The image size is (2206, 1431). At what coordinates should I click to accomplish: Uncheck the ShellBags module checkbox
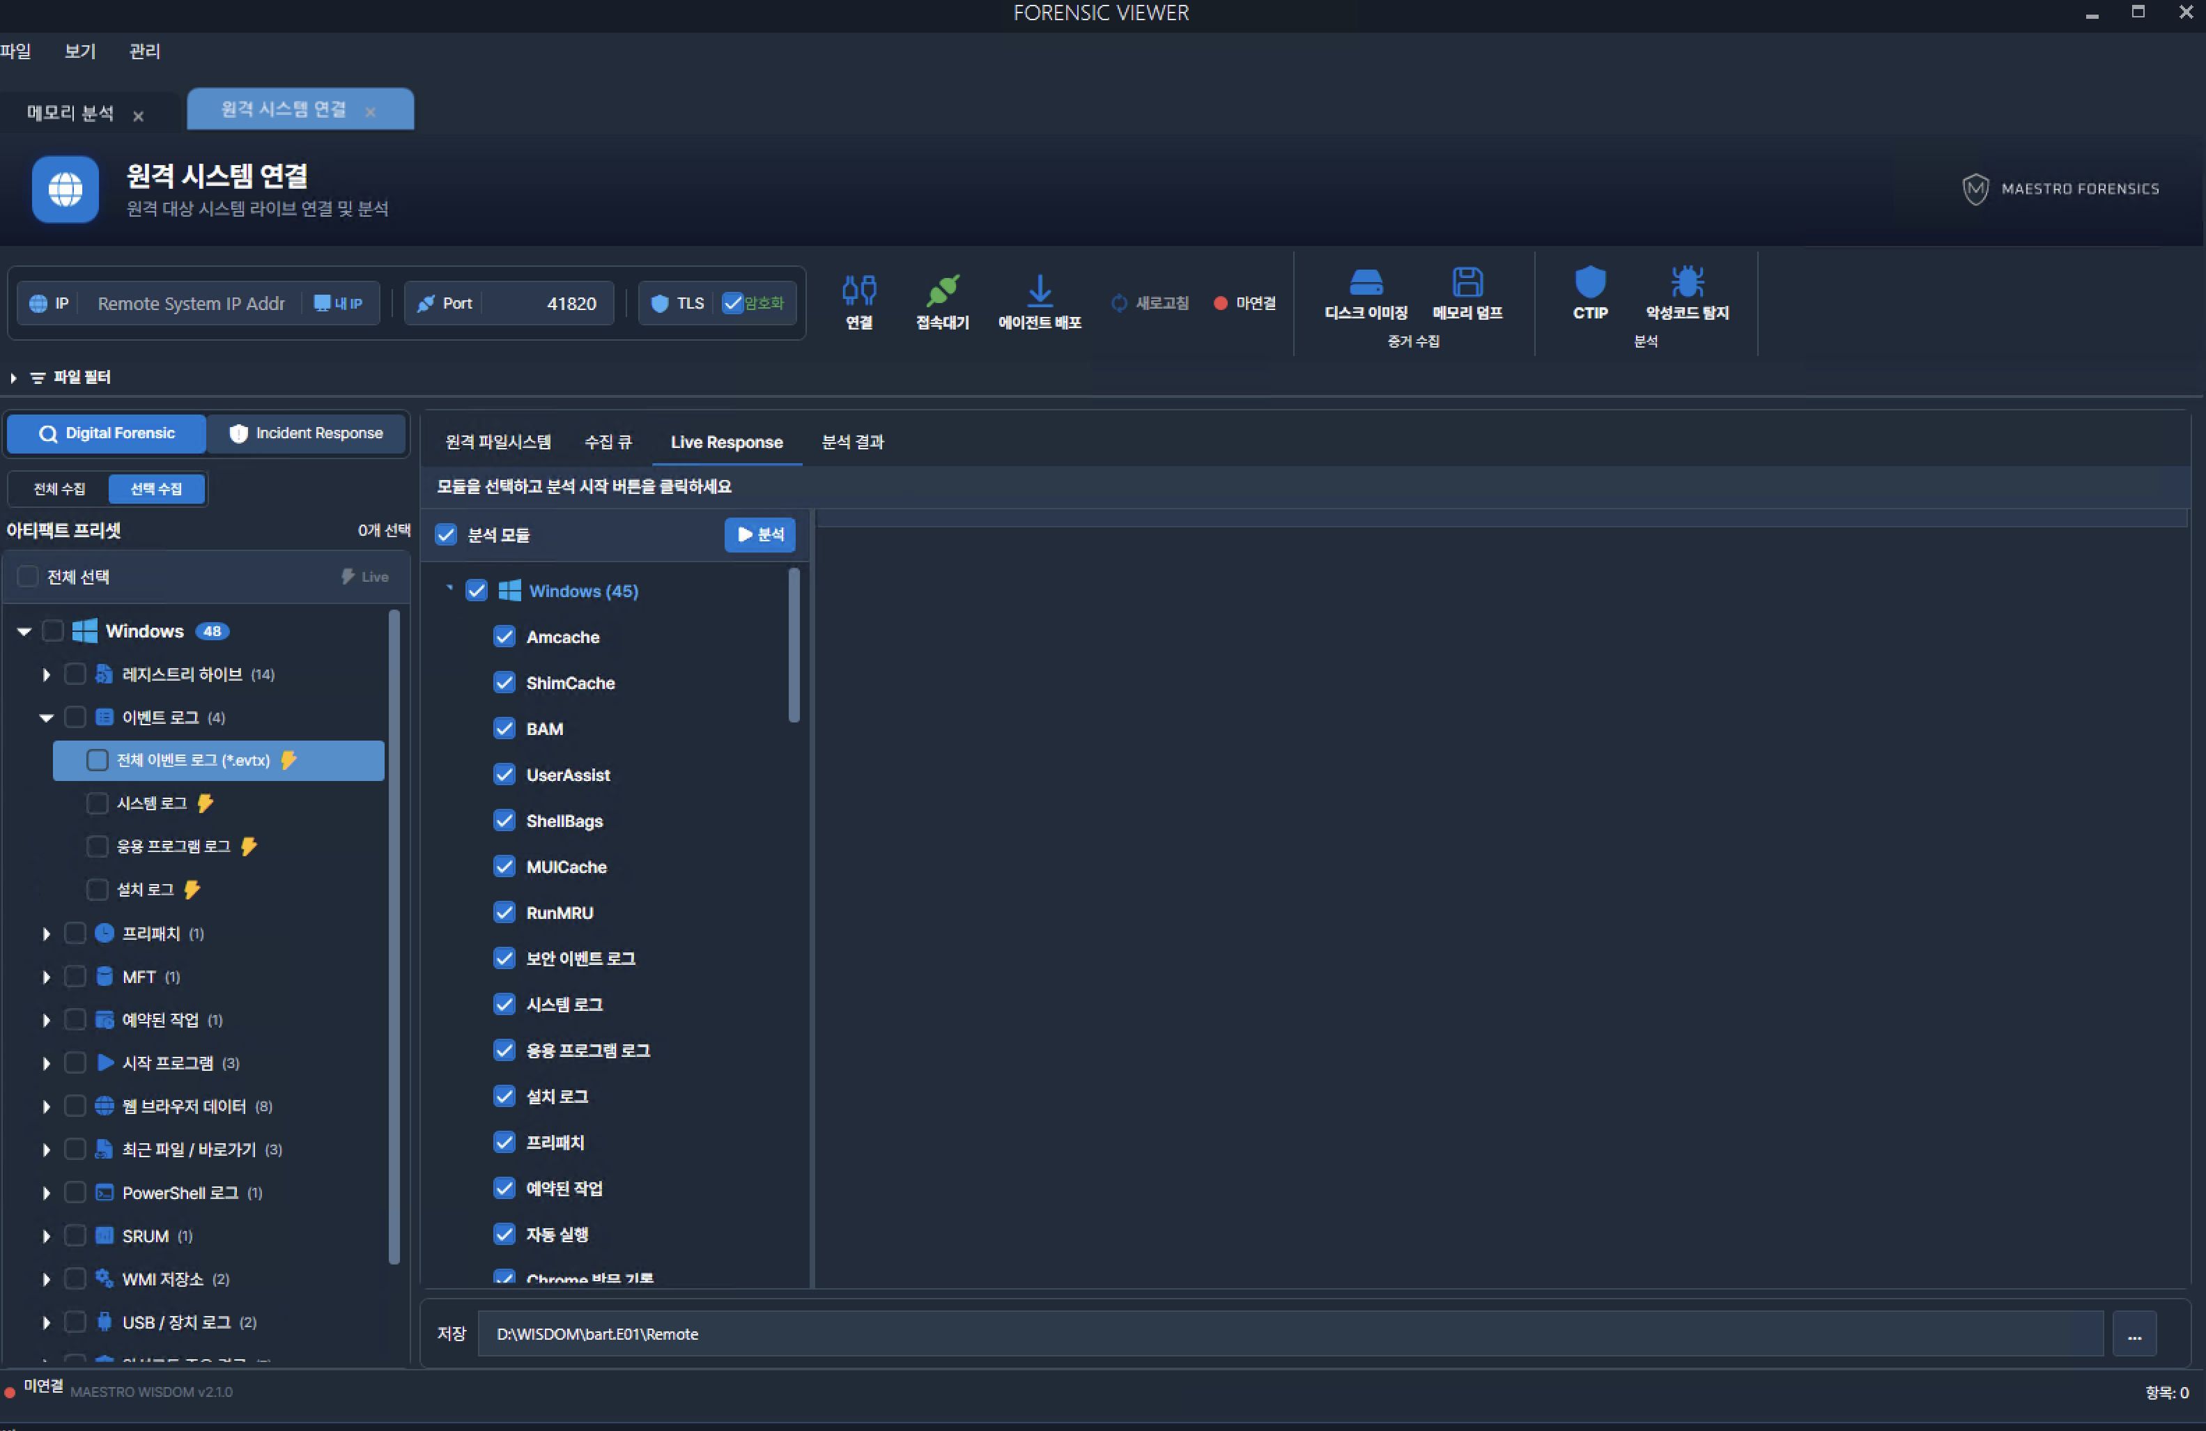(504, 820)
